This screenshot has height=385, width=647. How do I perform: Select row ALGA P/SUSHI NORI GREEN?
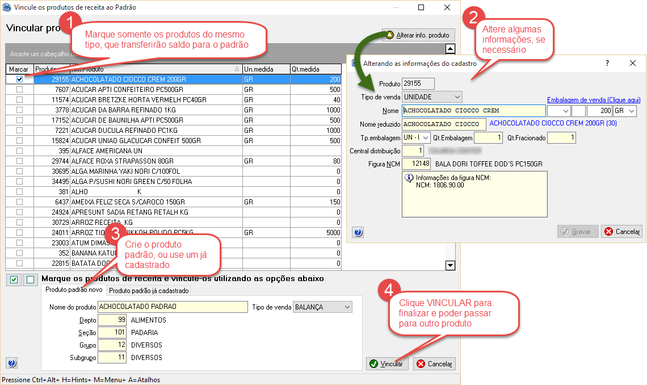pos(173,182)
